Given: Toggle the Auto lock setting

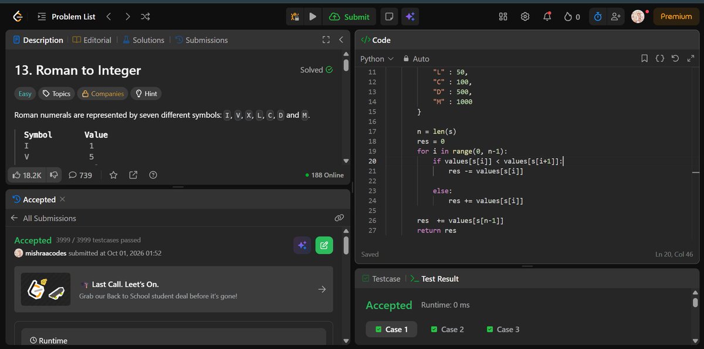Looking at the screenshot, I should [416, 59].
